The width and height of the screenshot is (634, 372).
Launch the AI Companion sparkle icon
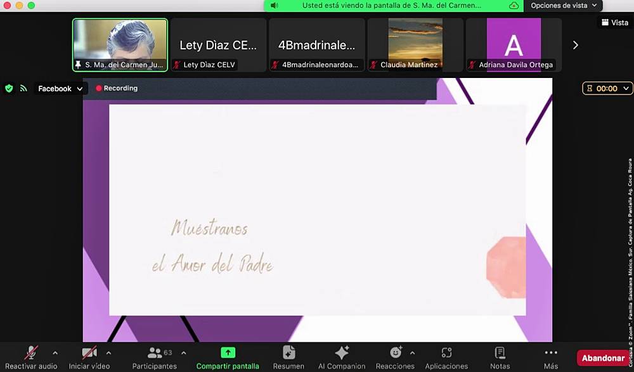coord(342,352)
